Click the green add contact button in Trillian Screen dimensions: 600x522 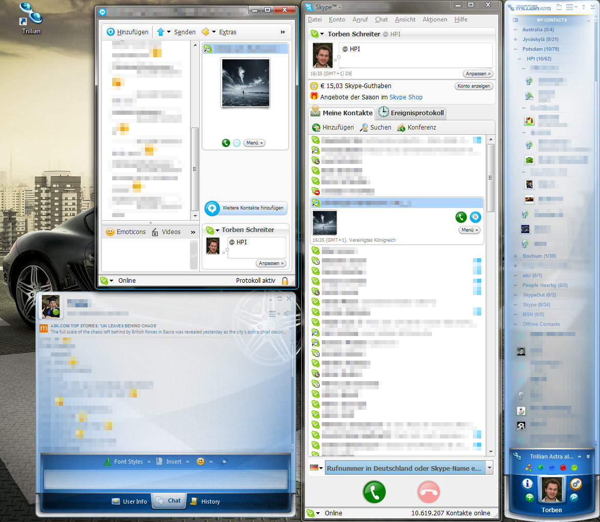point(530,497)
